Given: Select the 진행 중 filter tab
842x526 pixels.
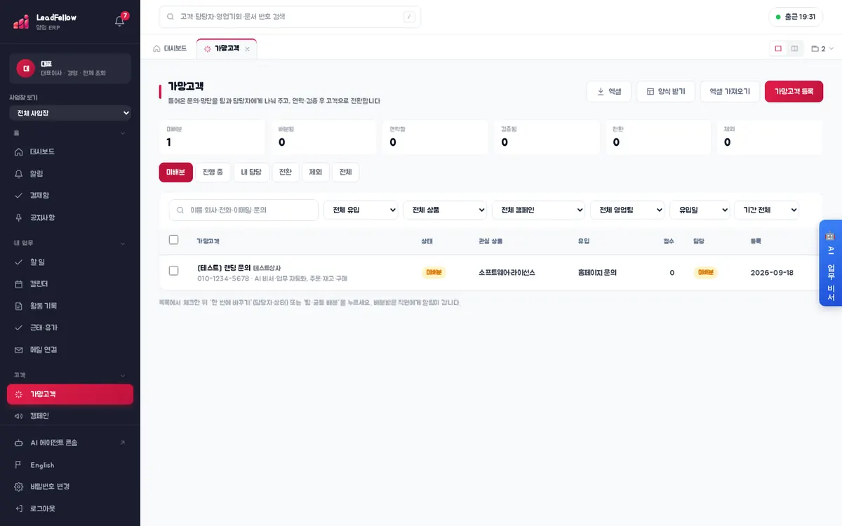Looking at the screenshot, I should coord(213,173).
